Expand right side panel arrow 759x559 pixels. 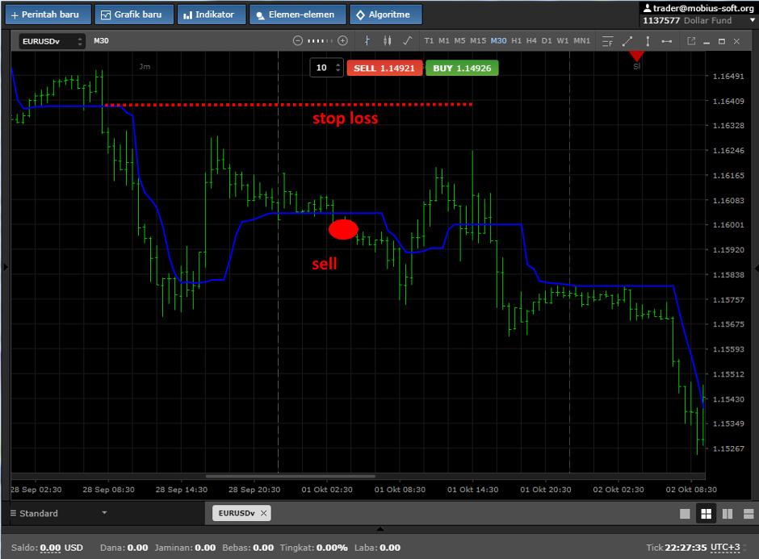[x=756, y=268]
